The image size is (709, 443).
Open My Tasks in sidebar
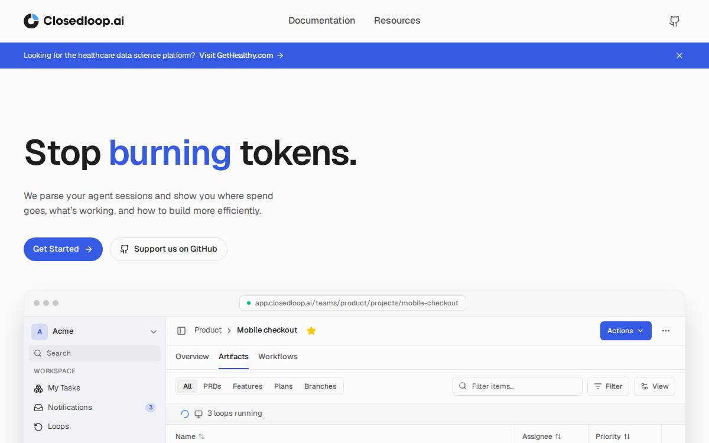click(x=64, y=388)
